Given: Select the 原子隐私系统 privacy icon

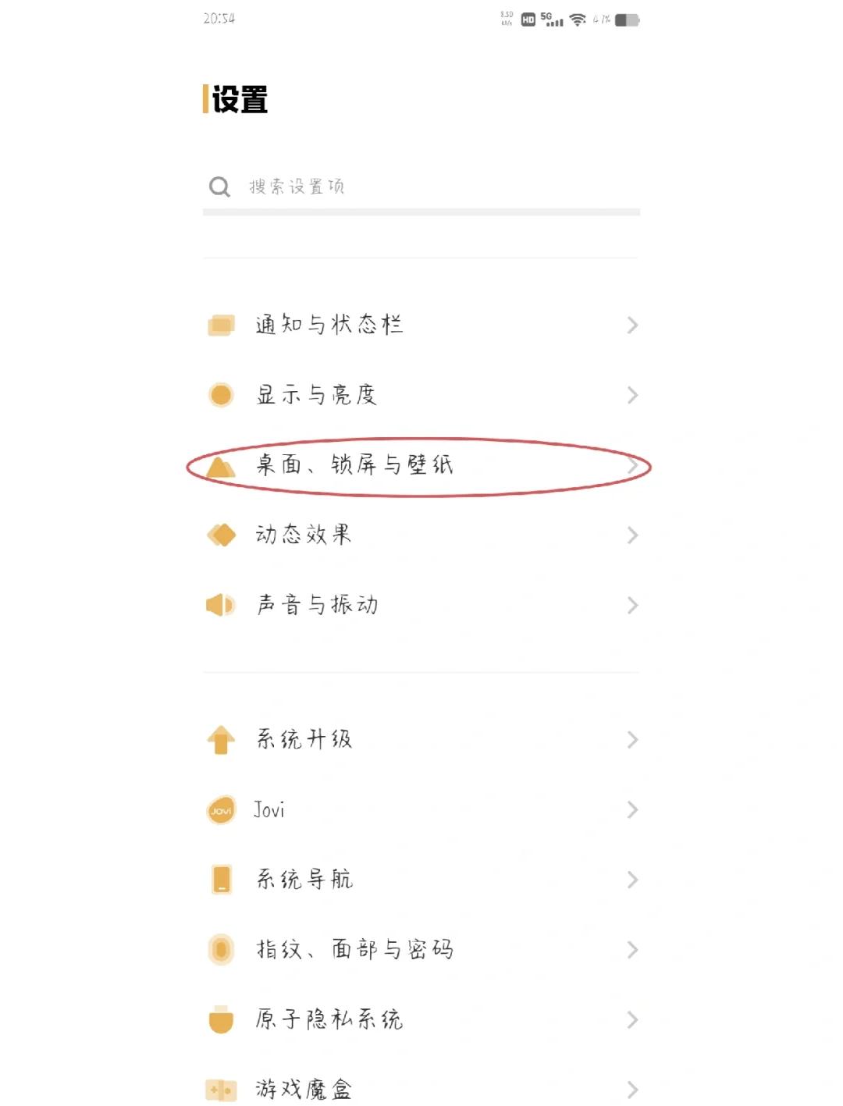Looking at the screenshot, I should (221, 1019).
